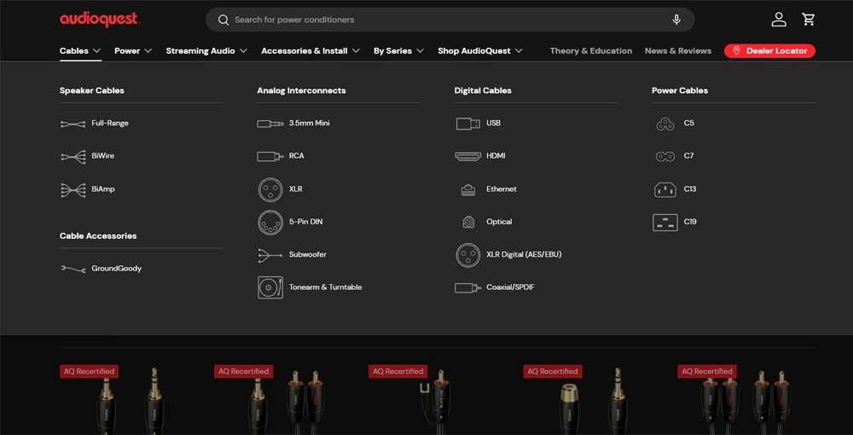Click the 5-Pin DIN connector icon
Viewport: 853px width, 435px height.
[x=270, y=223]
